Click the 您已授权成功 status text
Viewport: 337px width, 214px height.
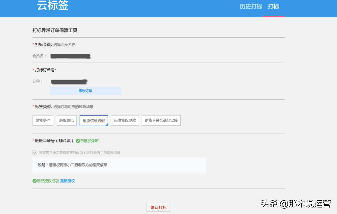tap(48, 181)
